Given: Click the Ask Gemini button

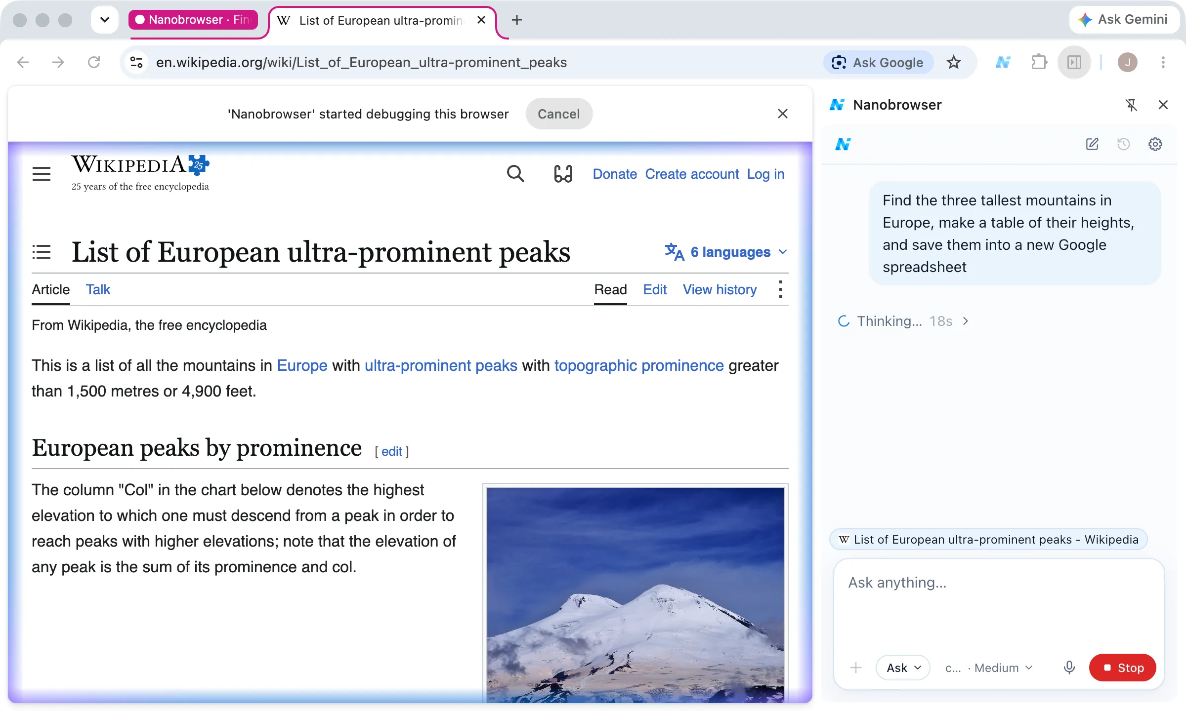Looking at the screenshot, I should 1123,19.
